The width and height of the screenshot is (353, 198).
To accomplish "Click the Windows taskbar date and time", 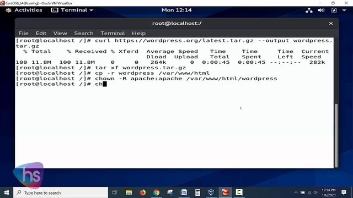I will pos(329,193).
